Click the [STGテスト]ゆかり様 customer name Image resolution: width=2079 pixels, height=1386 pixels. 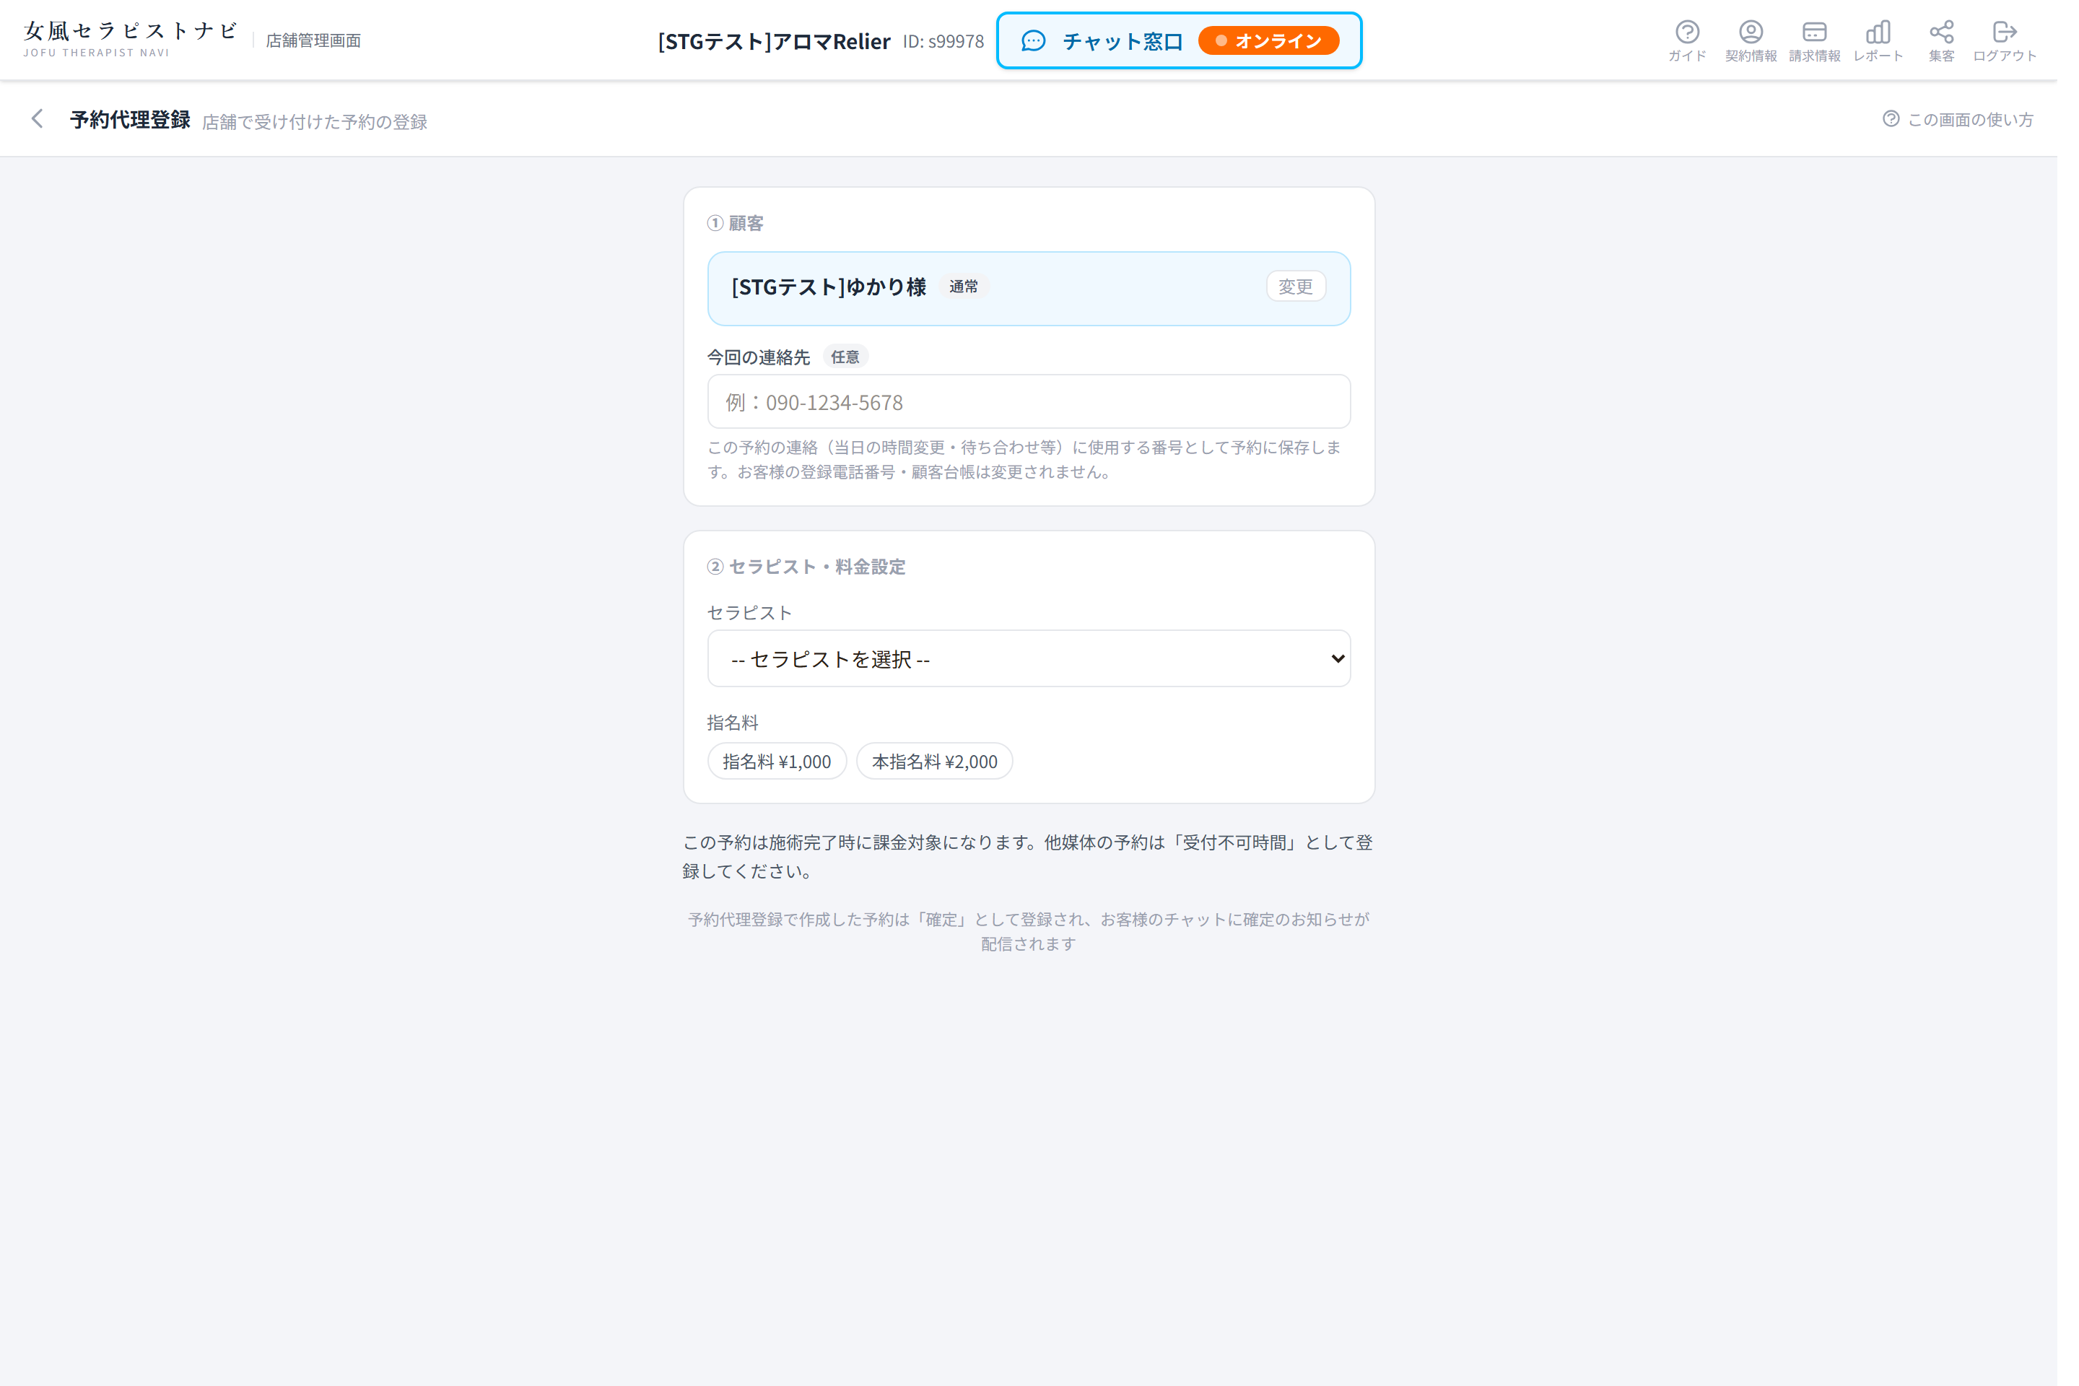[x=837, y=290]
